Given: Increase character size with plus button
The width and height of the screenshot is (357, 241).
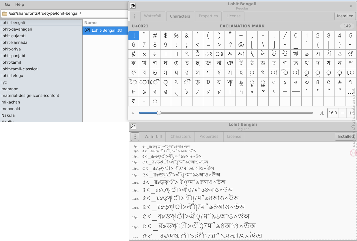Looking at the screenshot, I should (350, 113).
